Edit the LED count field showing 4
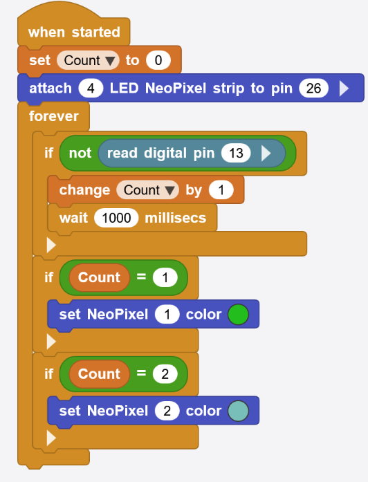This screenshot has width=368, height=482. (x=91, y=89)
